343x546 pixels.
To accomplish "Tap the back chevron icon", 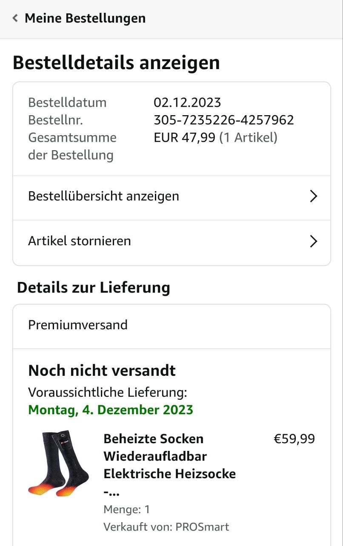I will tap(15, 18).
